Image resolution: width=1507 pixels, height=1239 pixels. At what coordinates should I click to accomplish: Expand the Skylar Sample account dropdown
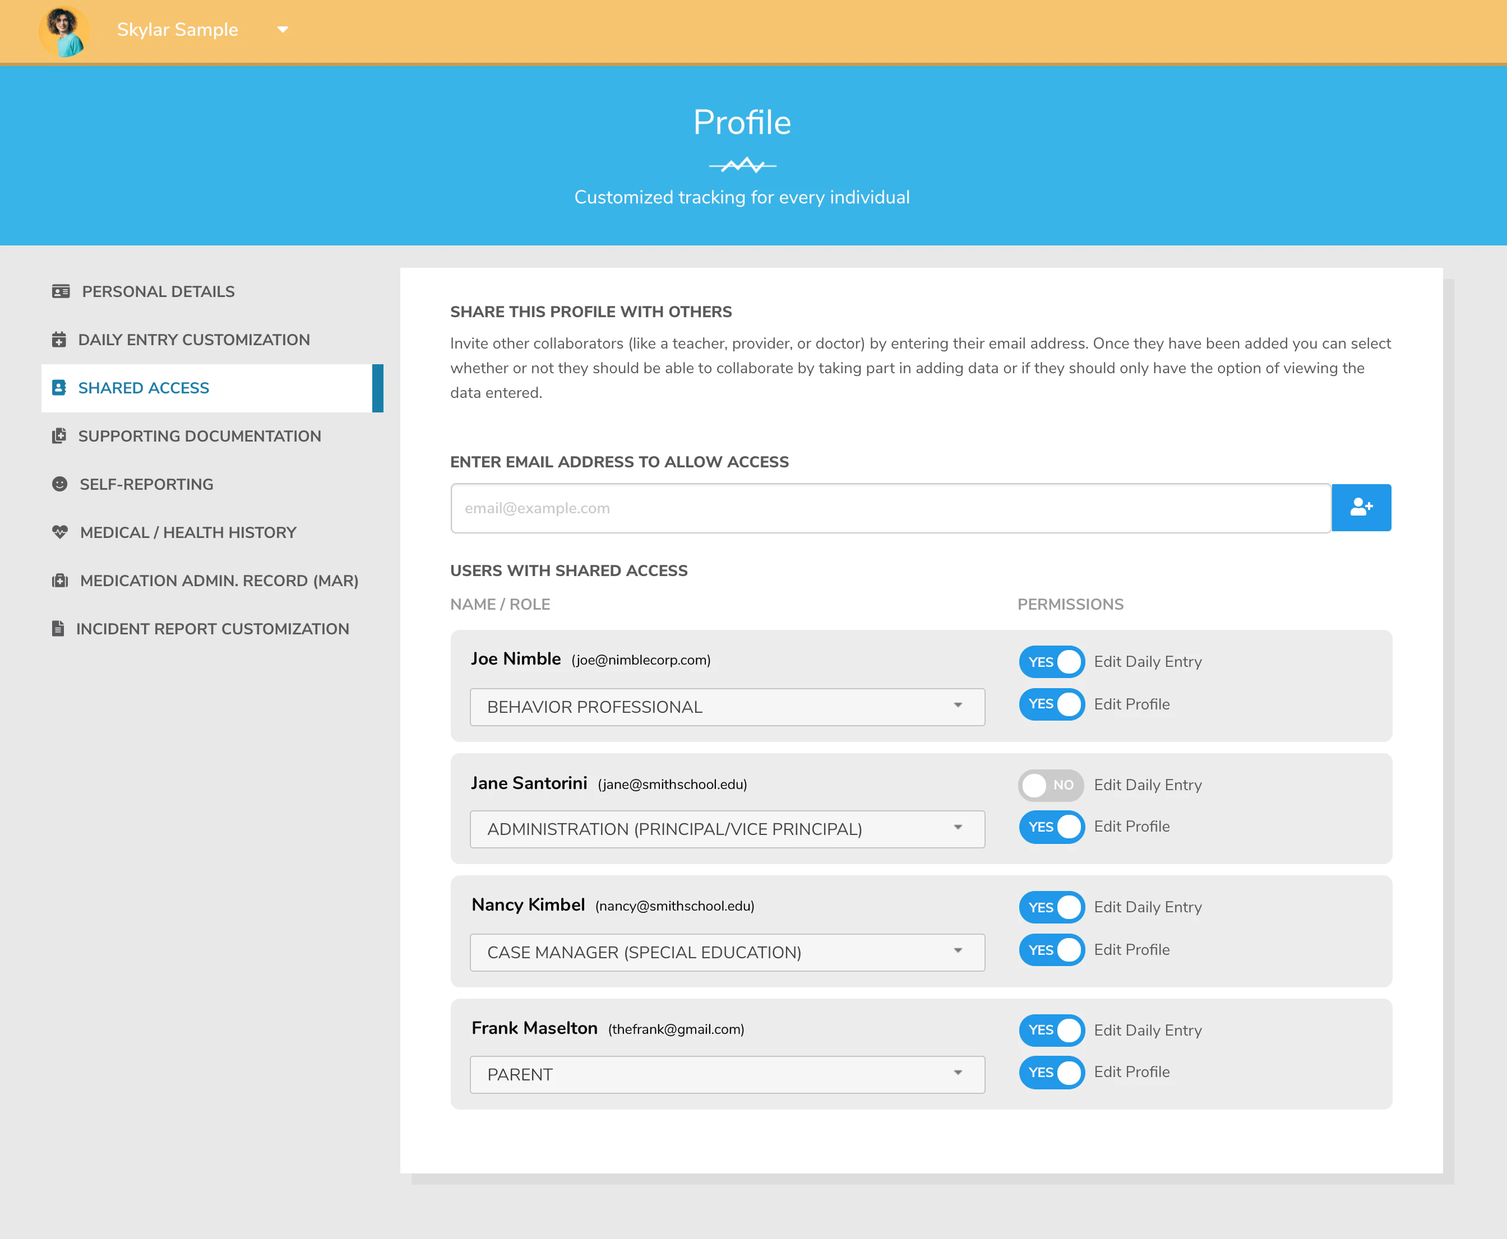pos(282,29)
